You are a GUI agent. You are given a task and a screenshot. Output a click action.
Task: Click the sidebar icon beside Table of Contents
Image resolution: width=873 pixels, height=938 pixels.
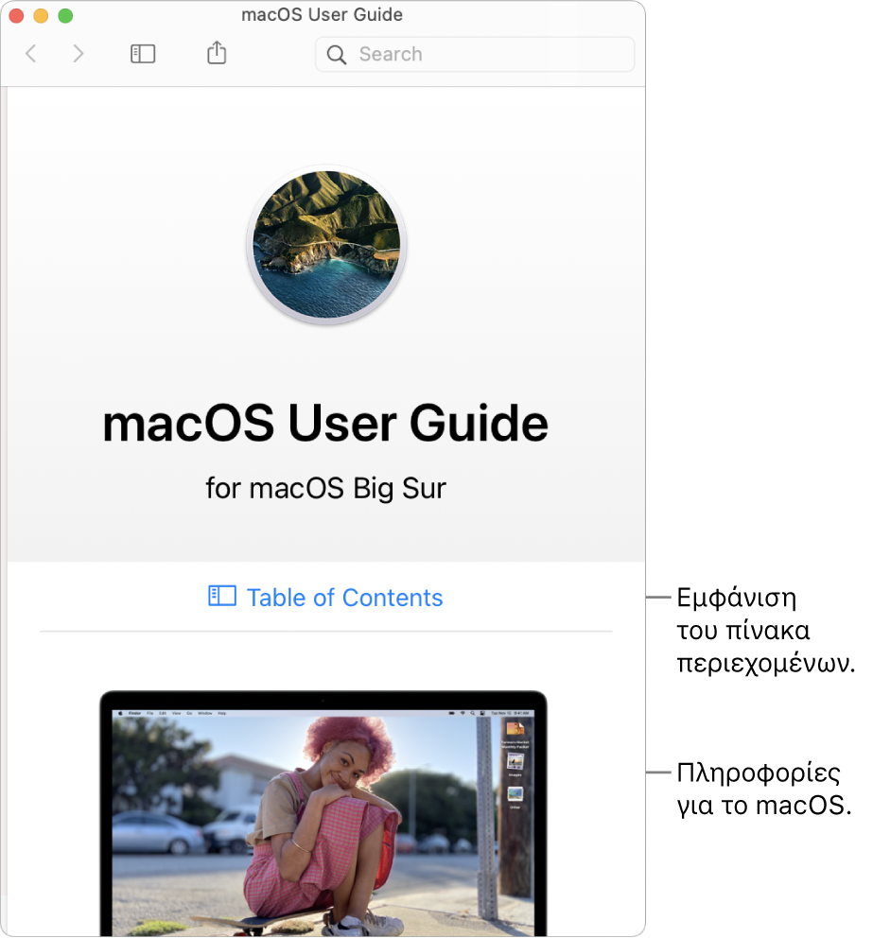[222, 596]
